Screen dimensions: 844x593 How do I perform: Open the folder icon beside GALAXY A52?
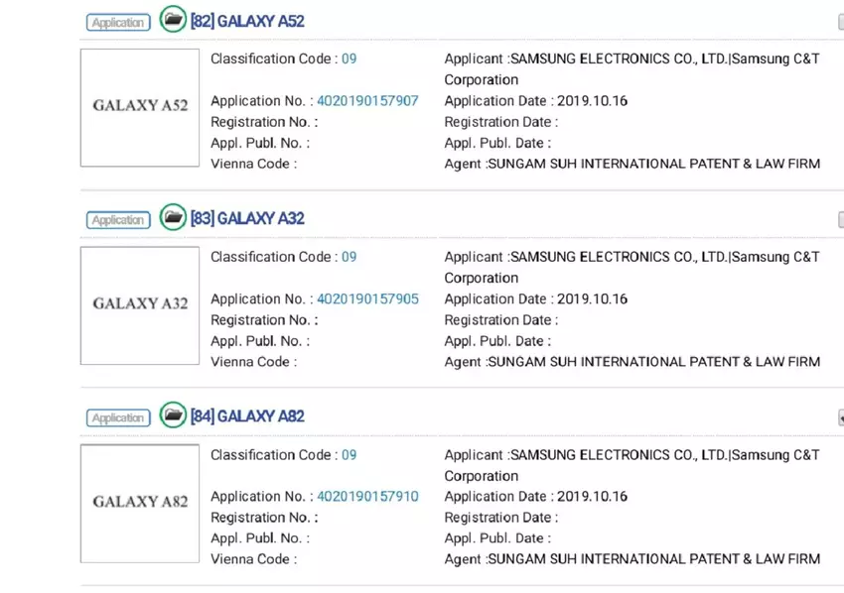point(173,19)
